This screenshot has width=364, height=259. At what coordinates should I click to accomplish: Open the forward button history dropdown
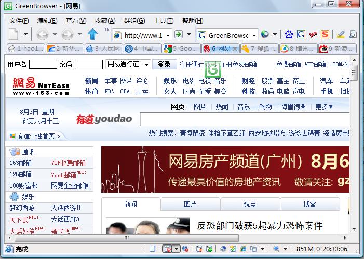pyautogui.click(x=79, y=34)
